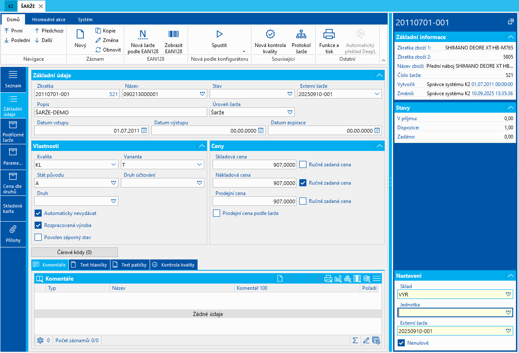Toggle Ručně zadaná cena for Prodejní cena
519x353 pixels.
303,201
